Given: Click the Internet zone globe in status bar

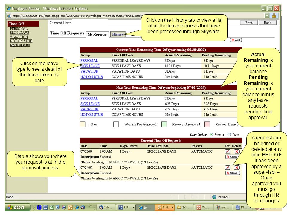Looking at the screenshot, I should coord(214,197).
